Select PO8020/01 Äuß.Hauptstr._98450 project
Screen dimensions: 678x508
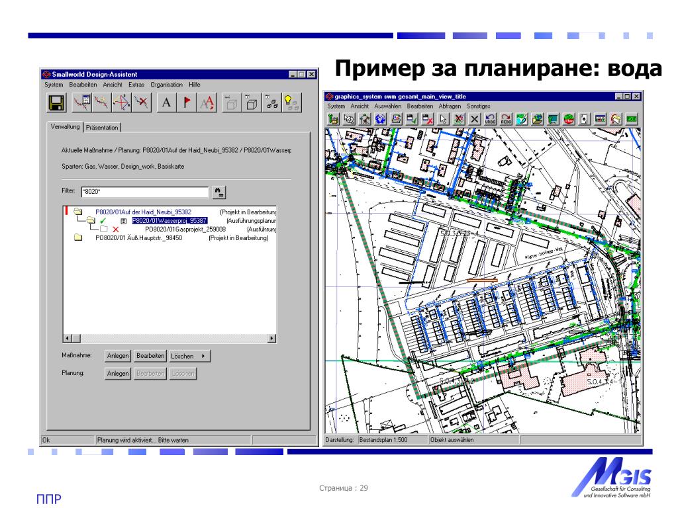pyautogui.click(x=138, y=238)
